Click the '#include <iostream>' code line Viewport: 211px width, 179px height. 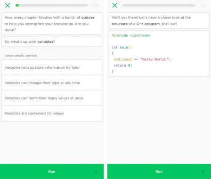point(131,35)
